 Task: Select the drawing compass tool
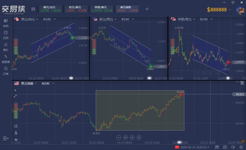coord(16,133)
